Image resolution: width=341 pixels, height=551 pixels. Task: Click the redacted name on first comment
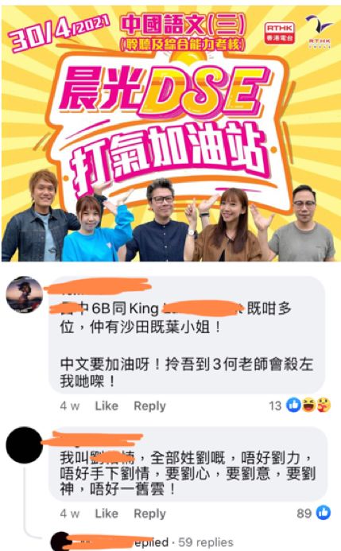(x=97, y=285)
